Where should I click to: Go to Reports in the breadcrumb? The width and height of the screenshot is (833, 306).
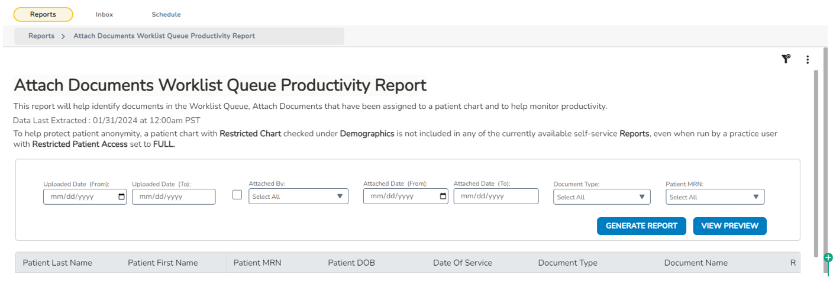(41, 36)
